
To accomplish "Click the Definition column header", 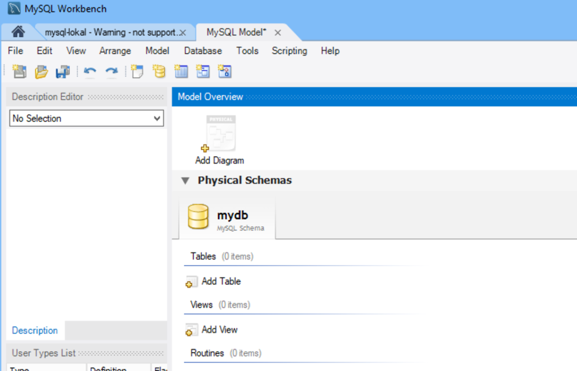I will [x=118, y=368].
